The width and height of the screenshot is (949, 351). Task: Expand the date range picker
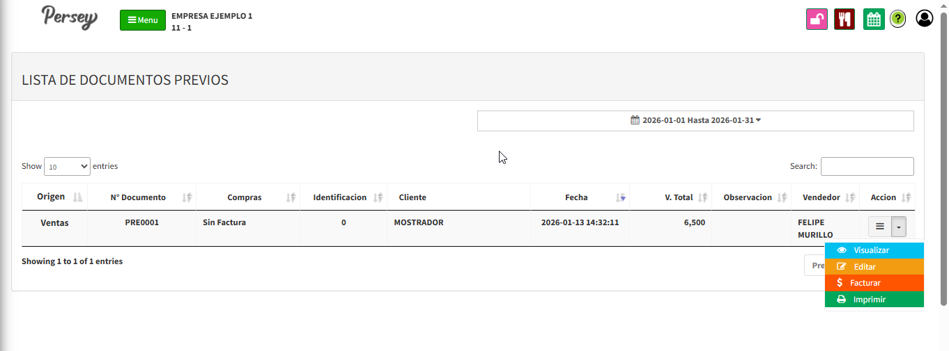[x=695, y=120]
